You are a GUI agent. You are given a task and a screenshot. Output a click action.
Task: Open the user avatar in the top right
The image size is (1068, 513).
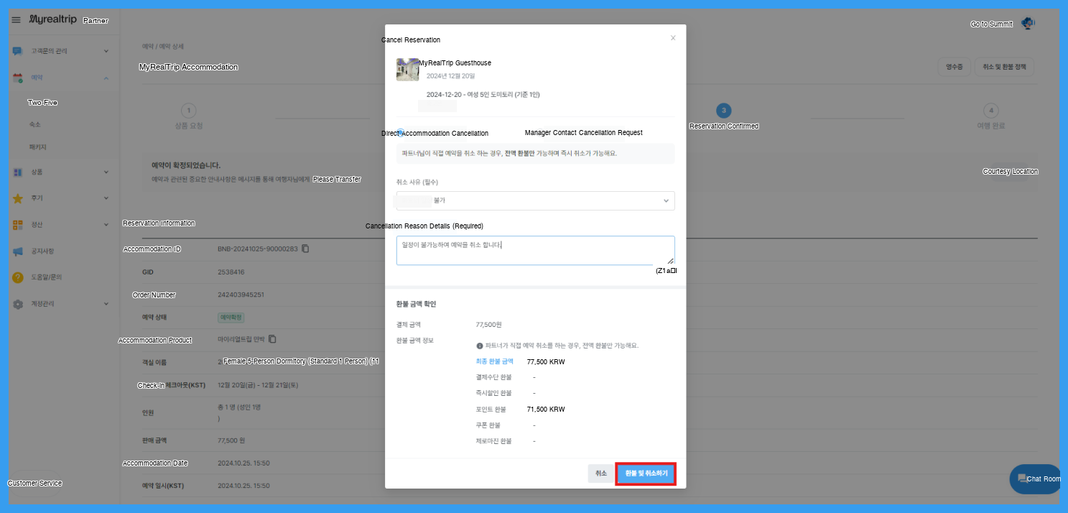[x=1028, y=23]
